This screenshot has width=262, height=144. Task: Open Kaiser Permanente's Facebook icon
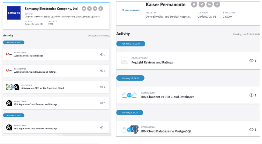(217, 4)
